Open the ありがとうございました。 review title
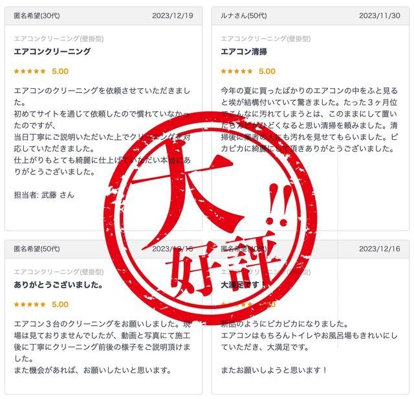The width and height of the screenshot is (414, 399). tap(58, 285)
